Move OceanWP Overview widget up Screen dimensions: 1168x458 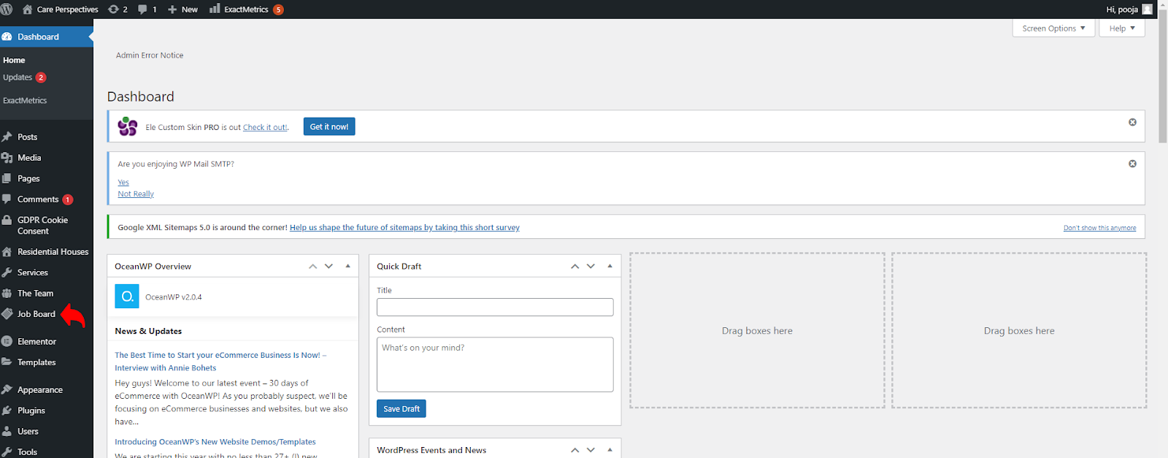[x=312, y=266]
